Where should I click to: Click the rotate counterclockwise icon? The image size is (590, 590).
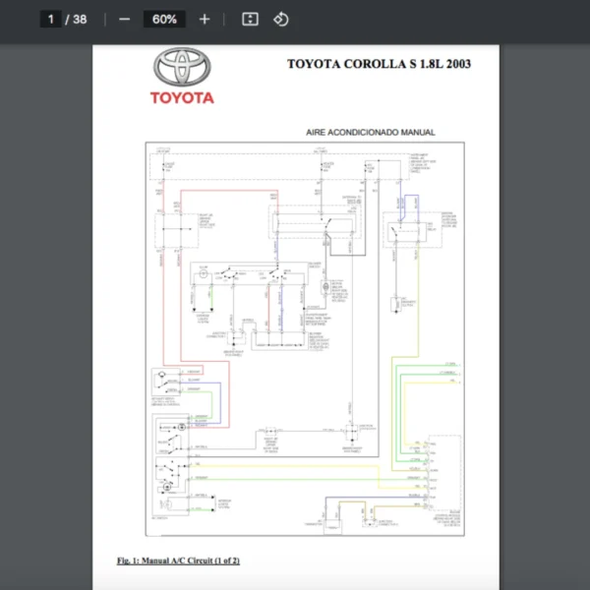[x=281, y=19]
